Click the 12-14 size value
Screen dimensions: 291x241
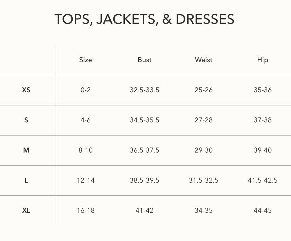click(85, 180)
